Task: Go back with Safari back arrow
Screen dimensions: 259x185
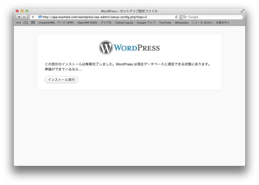Action: [x=19, y=17]
